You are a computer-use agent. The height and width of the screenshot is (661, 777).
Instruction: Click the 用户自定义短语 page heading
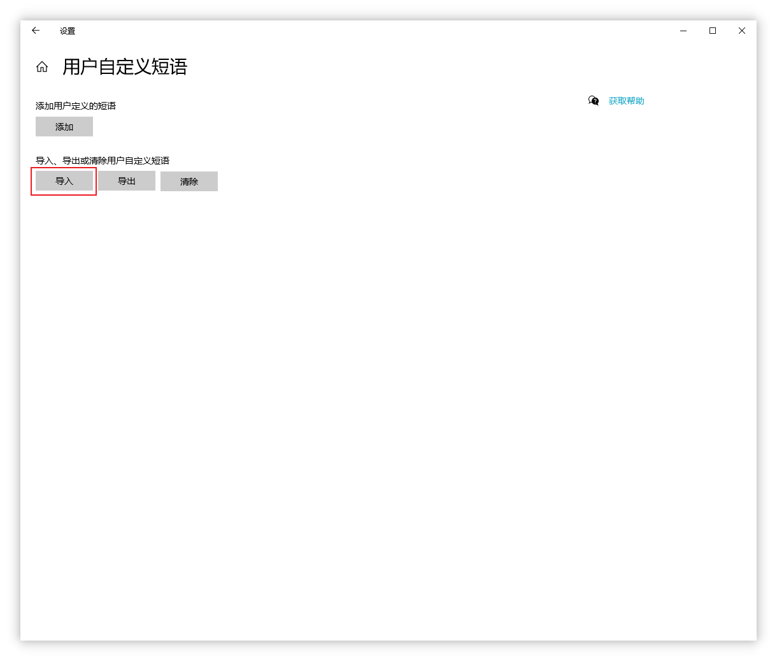[125, 67]
